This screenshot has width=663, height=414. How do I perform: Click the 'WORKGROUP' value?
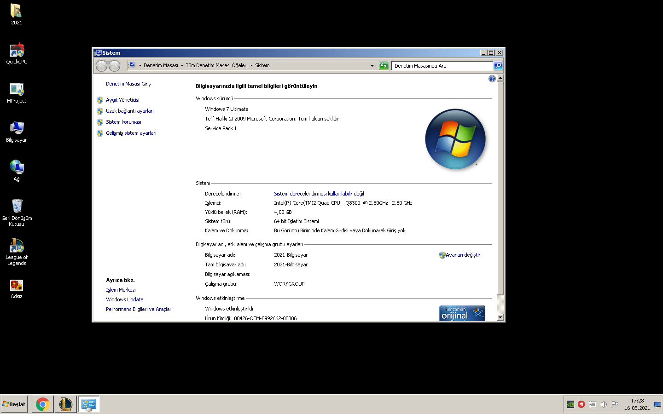[x=289, y=284]
